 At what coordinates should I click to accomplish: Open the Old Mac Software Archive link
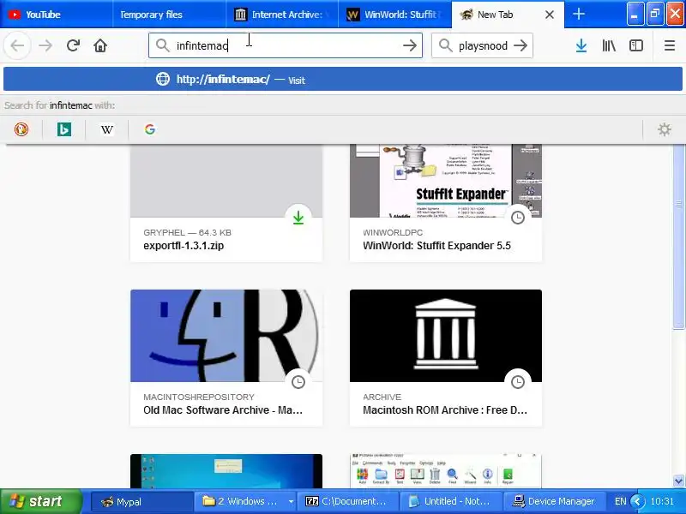click(223, 410)
